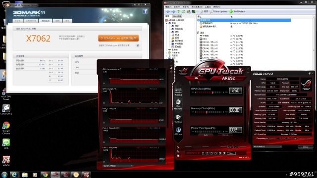Viewport: 317px width, 178px height.
Task: Open third menu in AIDA64 menu bar
Action: (x=186, y=7)
